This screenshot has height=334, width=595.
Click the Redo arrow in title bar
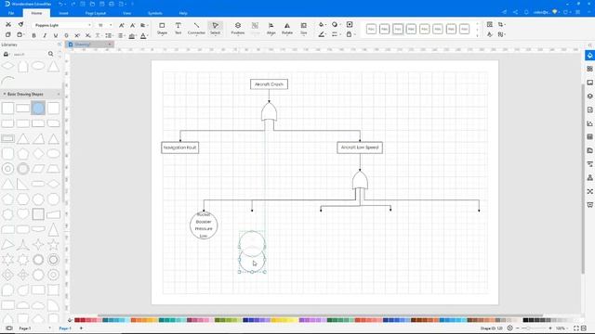click(73, 4)
